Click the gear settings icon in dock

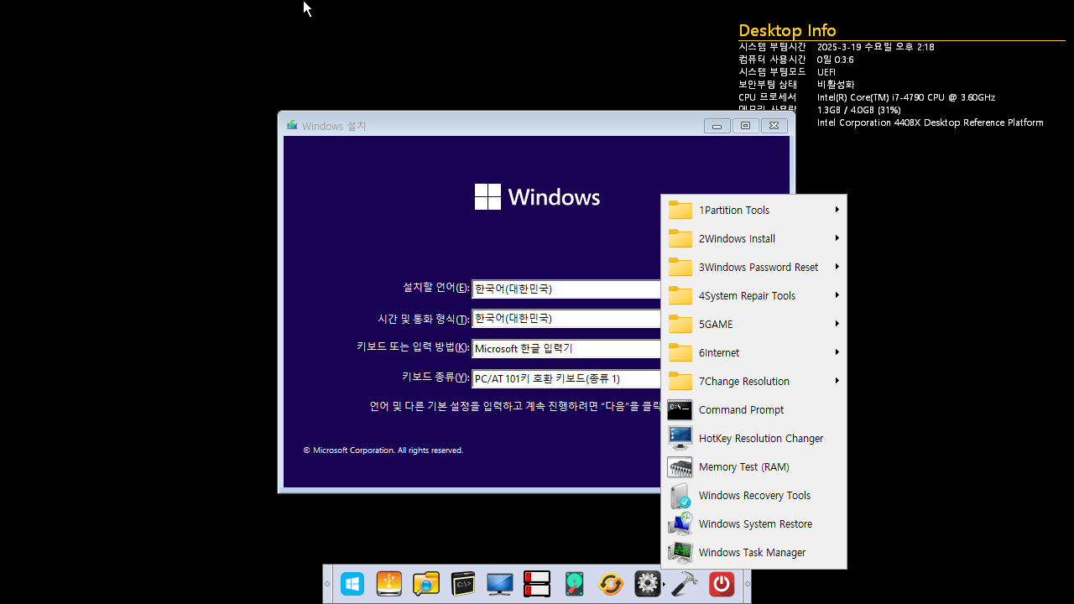pyautogui.click(x=648, y=583)
